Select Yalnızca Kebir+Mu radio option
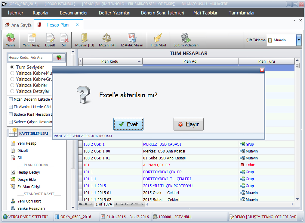The image size is (305, 223). pos(12,73)
